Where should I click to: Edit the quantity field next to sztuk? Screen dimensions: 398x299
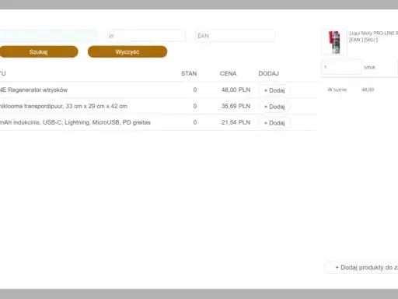pyautogui.click(x=341, y=67)
